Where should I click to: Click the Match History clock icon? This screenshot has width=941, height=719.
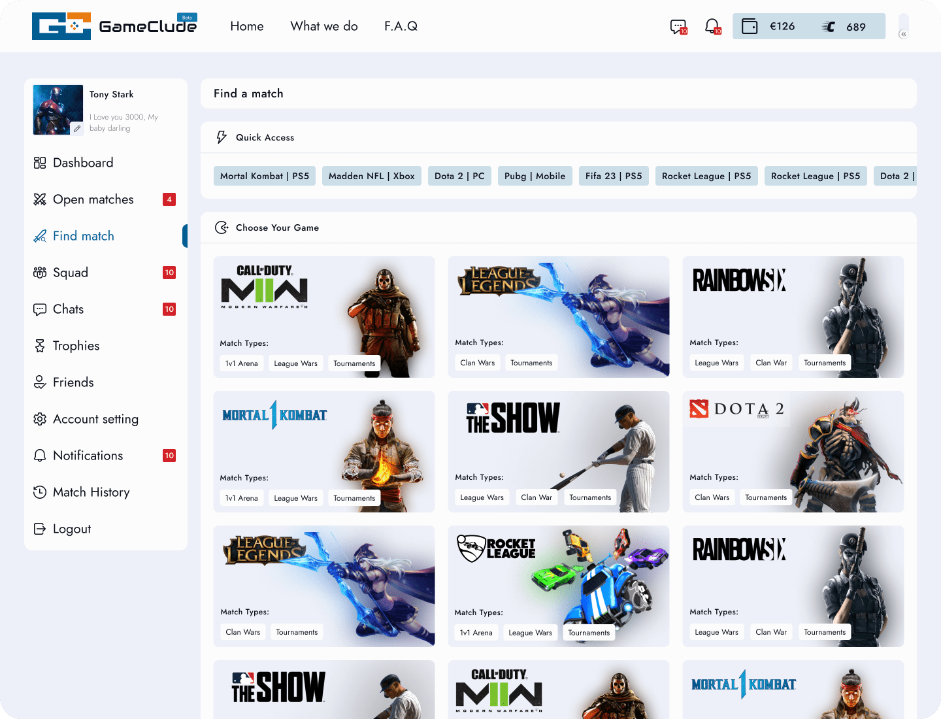tap(40, 492)
